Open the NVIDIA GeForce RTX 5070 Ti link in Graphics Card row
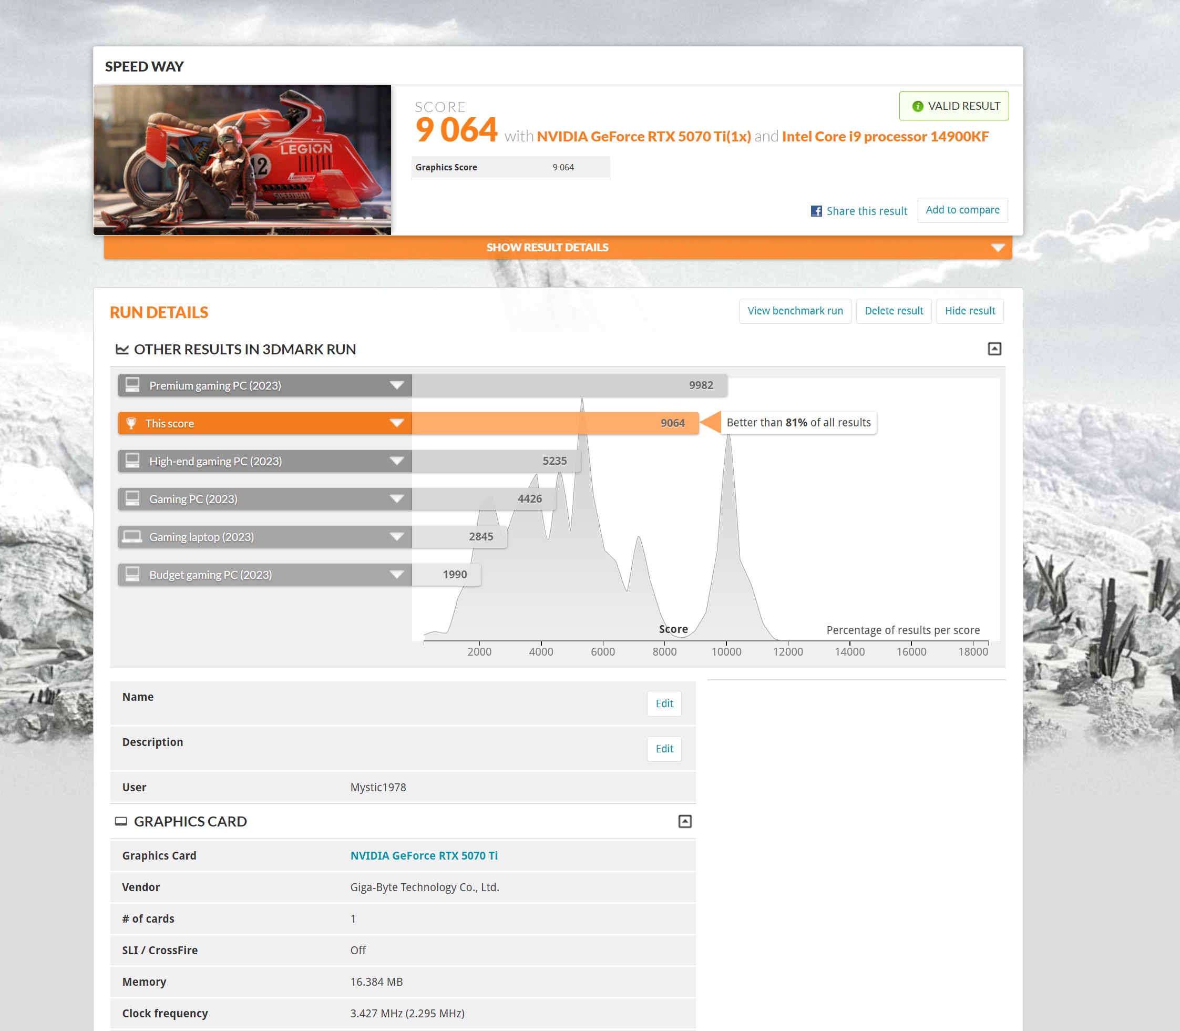Viewport: 1180px width, 1031px height. tap(424, 856)
